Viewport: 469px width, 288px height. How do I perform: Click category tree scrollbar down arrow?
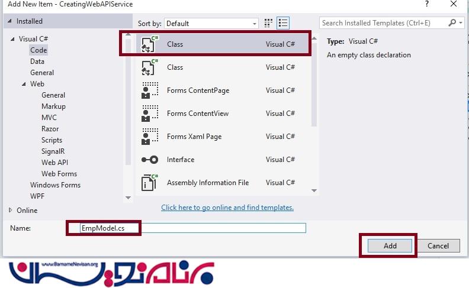129,198
